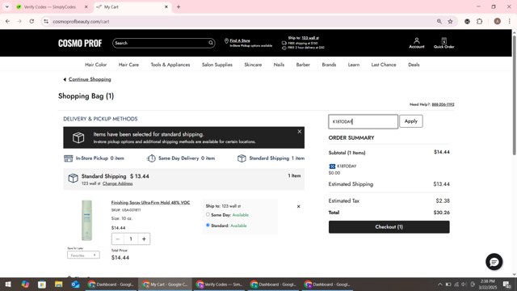Click the Apply promo code button
Screen dimensions: 517x291
pyautogui.click(x=411, y=121)
